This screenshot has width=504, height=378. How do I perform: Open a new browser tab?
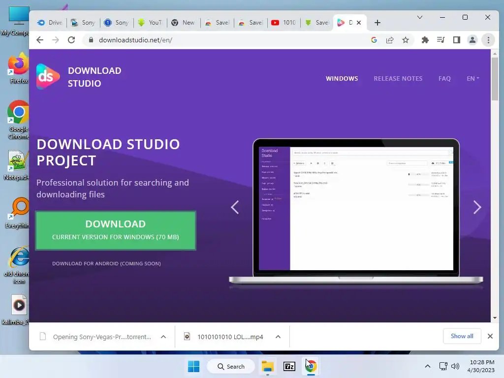(378, 23)
